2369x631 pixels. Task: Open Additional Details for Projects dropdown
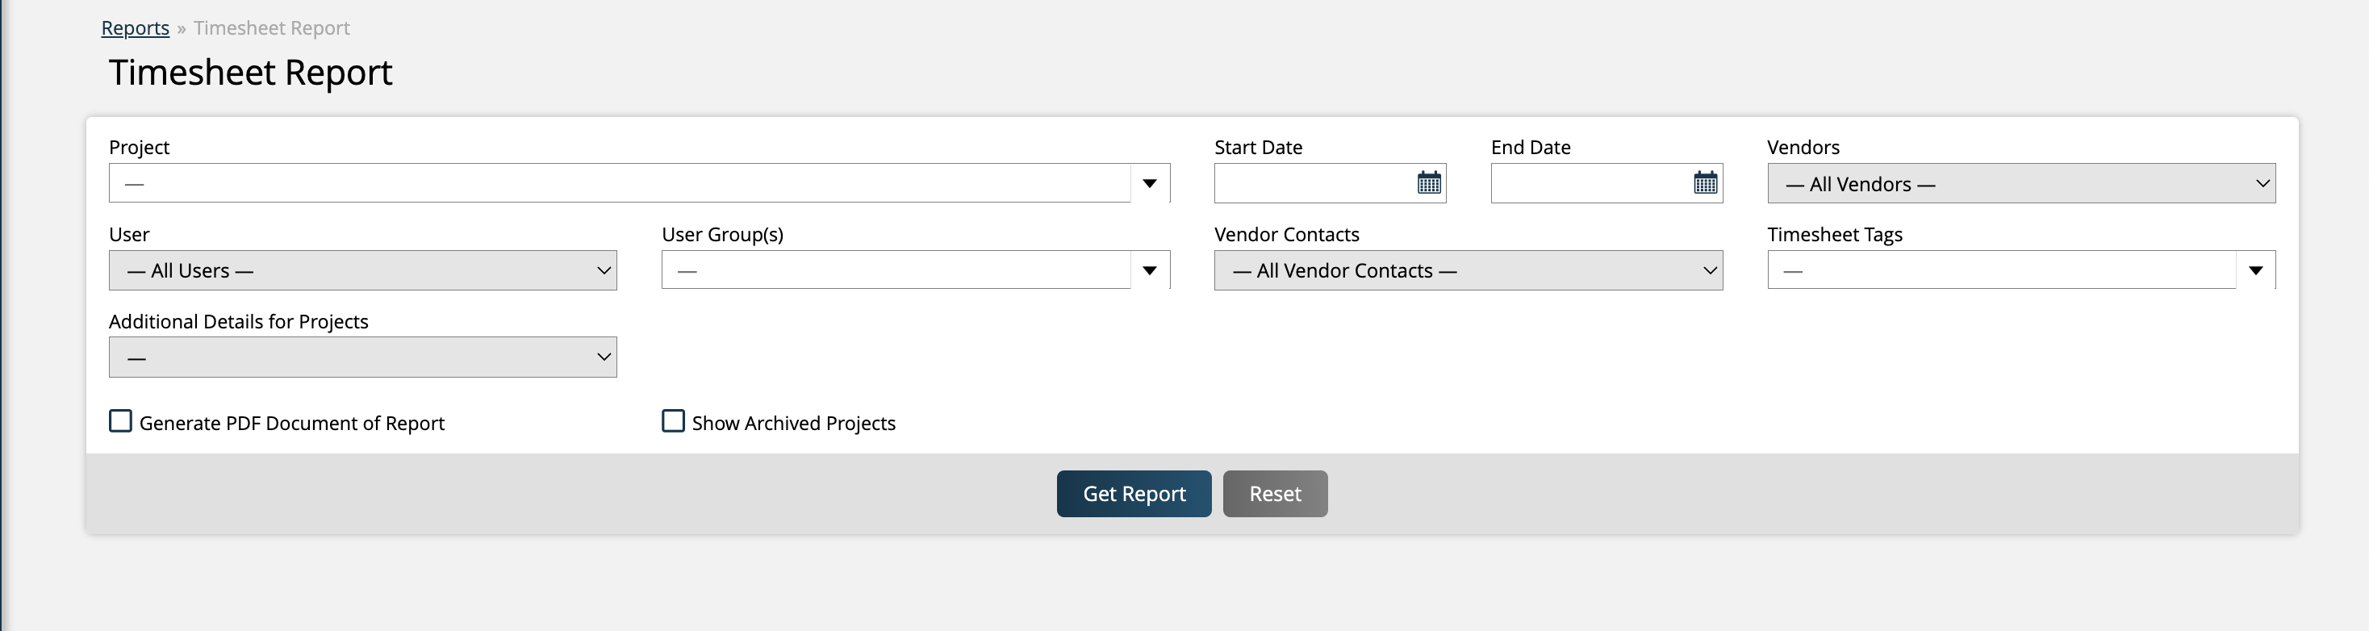tap(362, 357)
